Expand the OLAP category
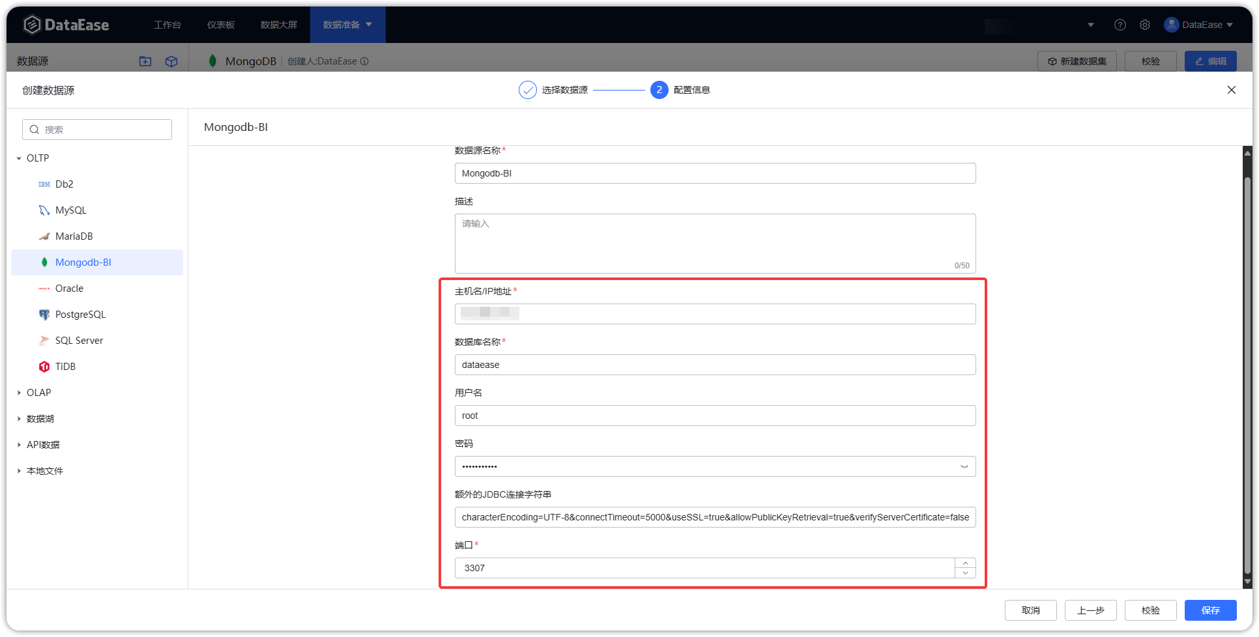The width and height of the screenshot is (1259, 637). 19,393
